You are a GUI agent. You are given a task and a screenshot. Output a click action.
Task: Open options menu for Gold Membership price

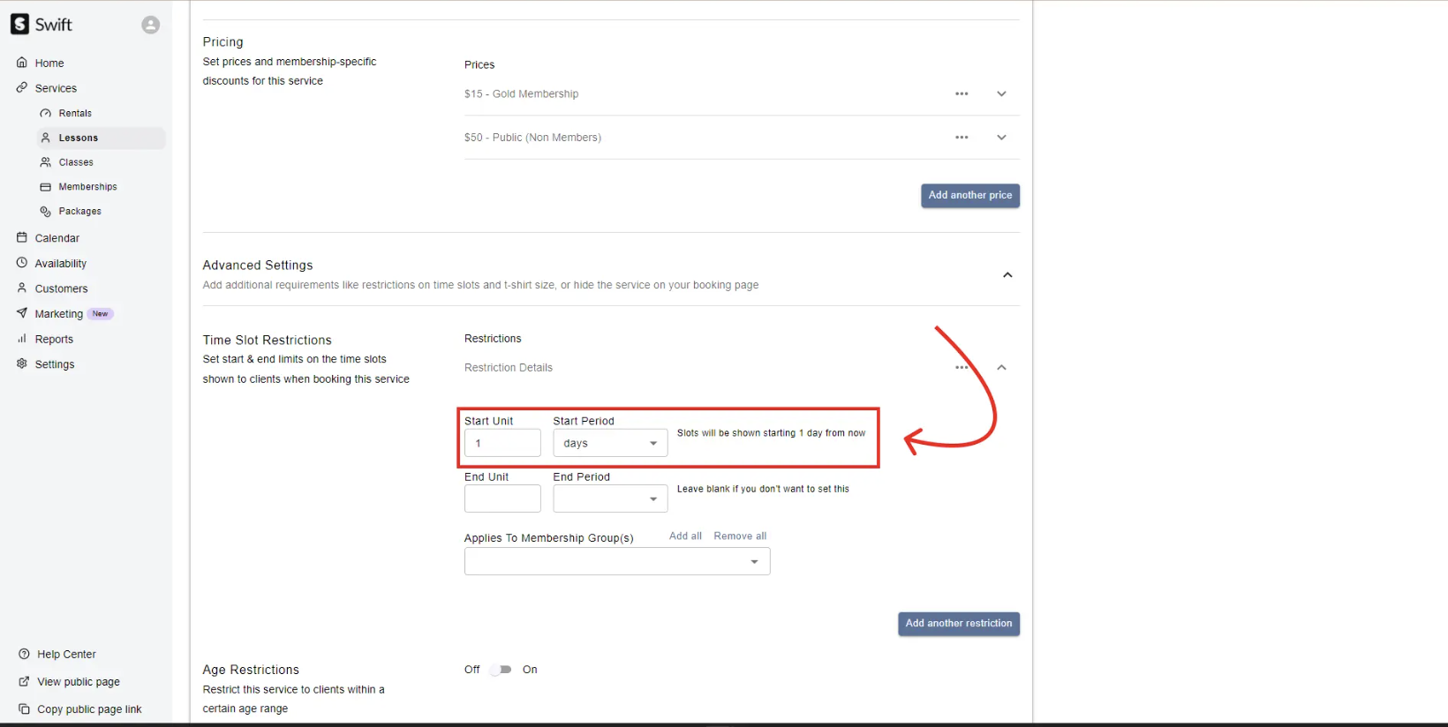click(962, 94)
